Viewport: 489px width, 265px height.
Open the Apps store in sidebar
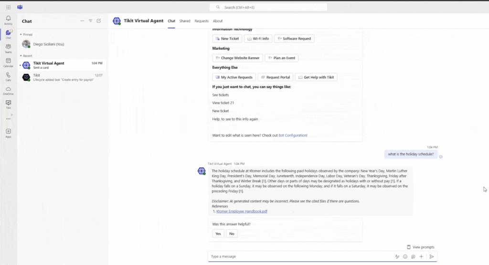click(x=9, y=133)
